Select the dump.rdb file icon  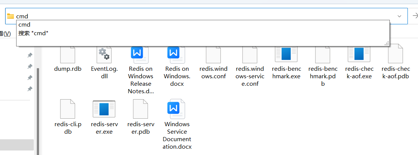coord(68,55)
